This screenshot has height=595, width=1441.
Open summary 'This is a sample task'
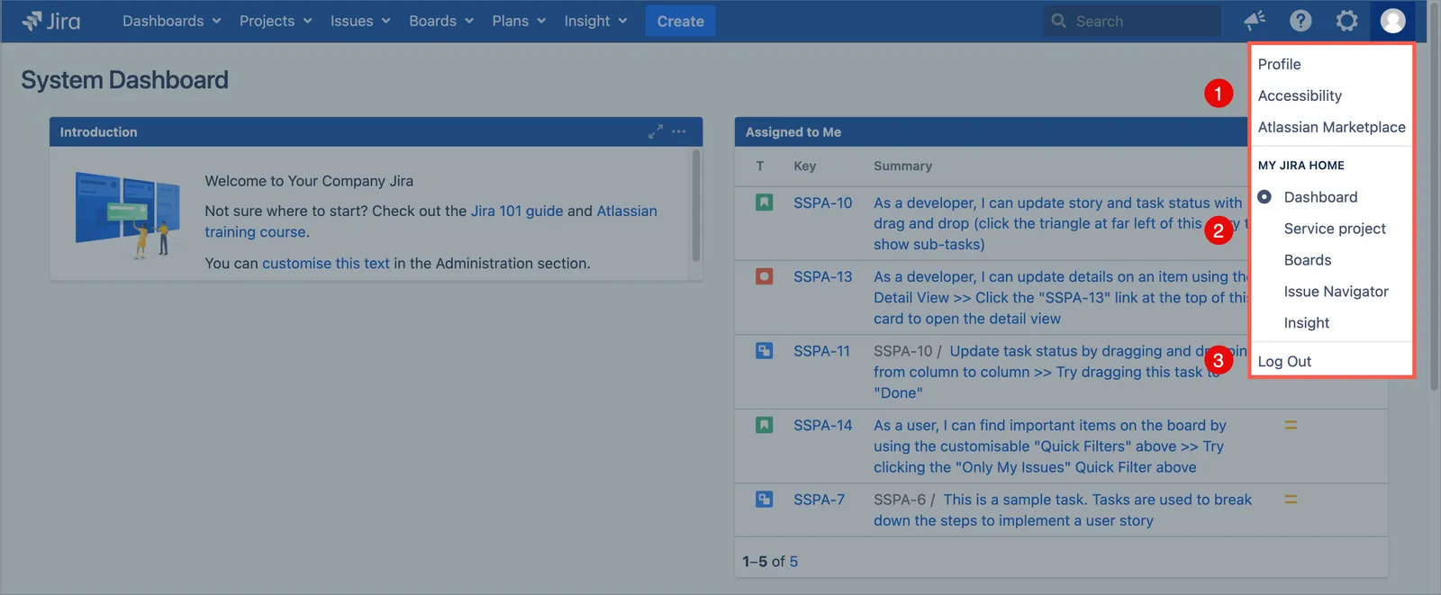tap(1063, 509)
